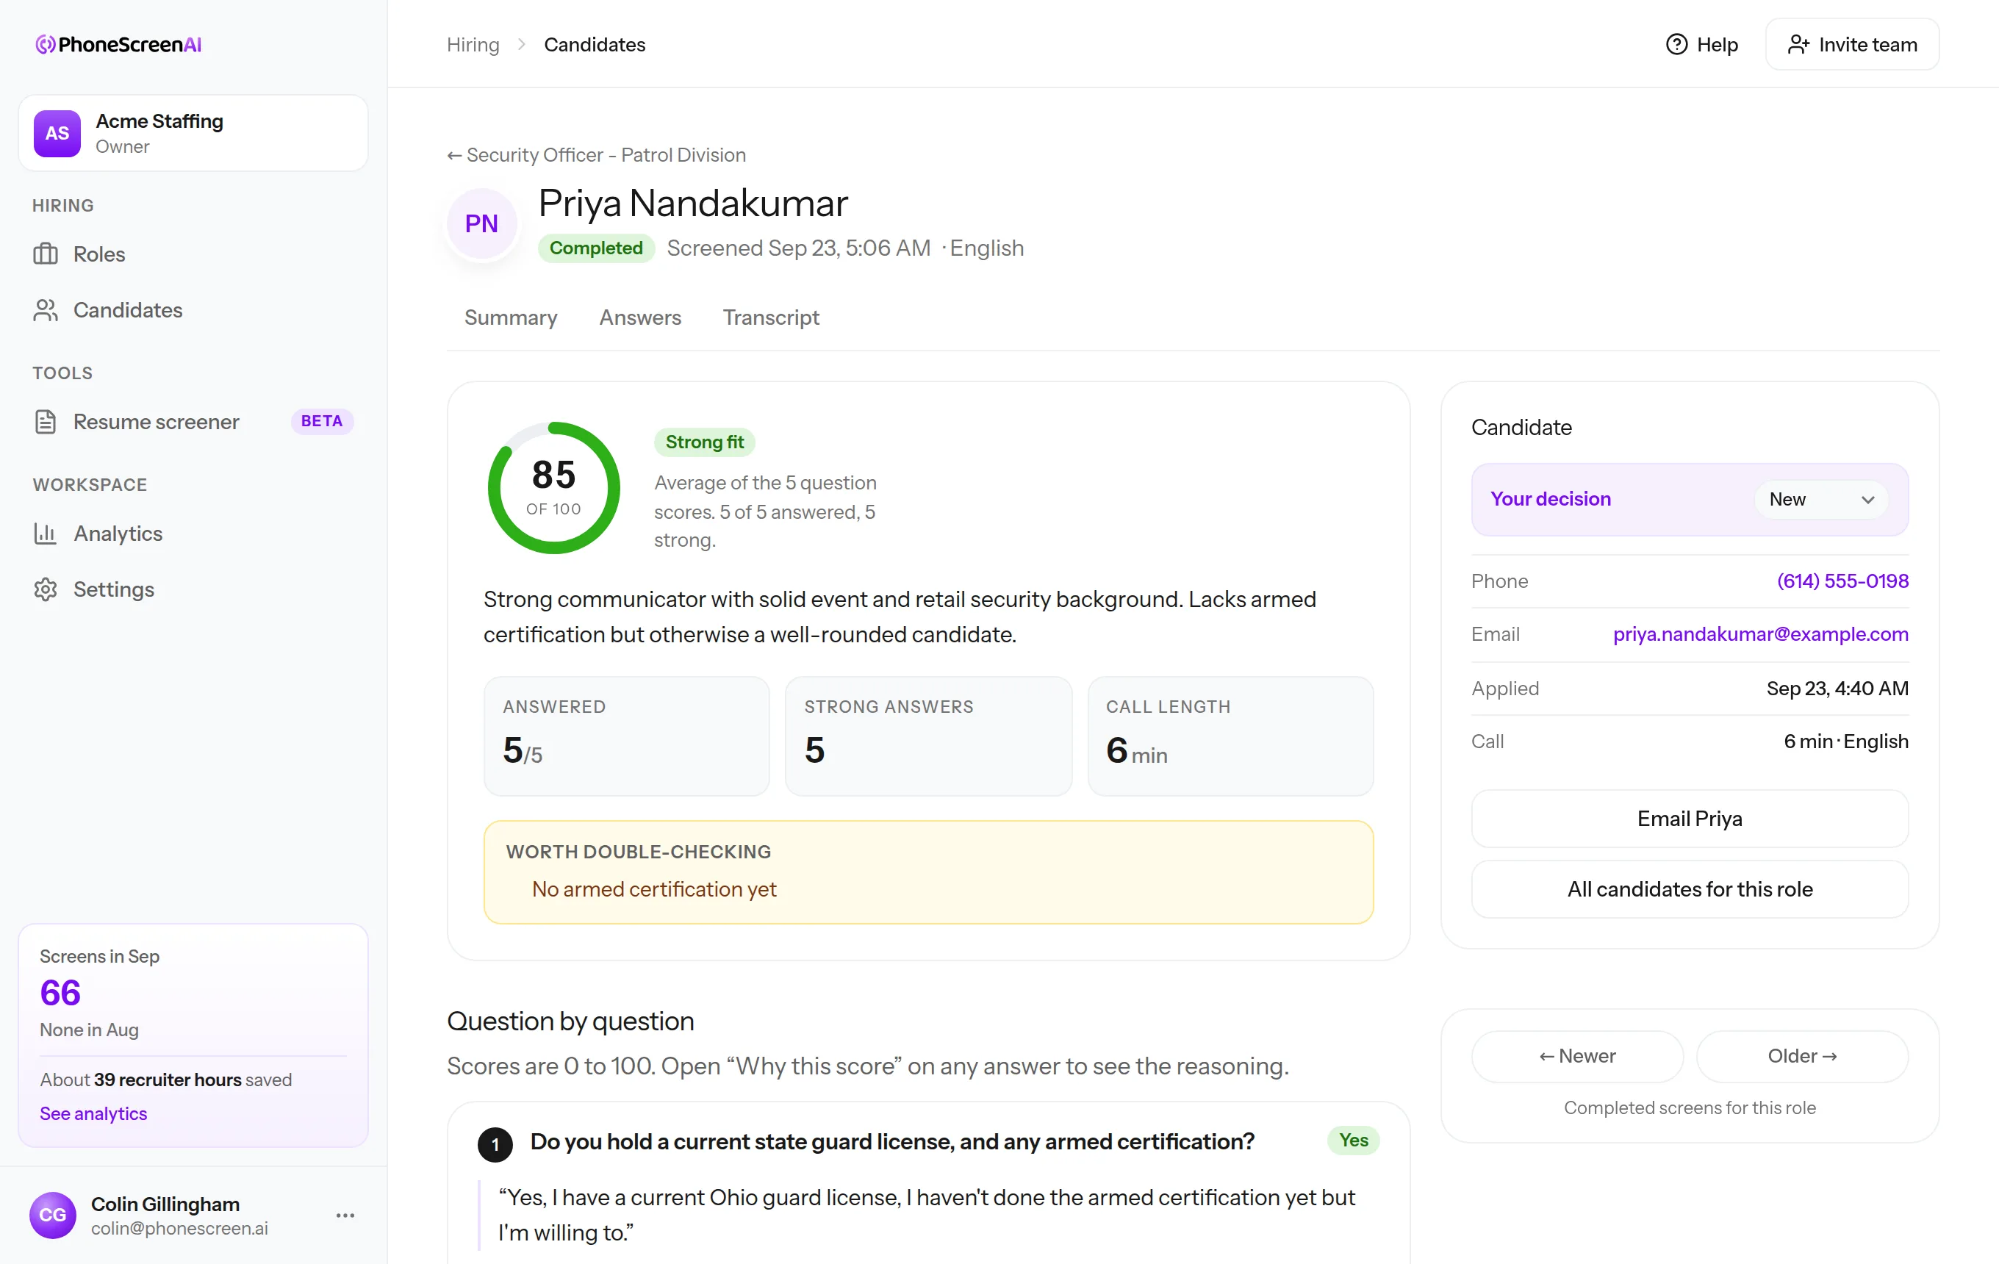
Task: Click the Completed status badge
Action: tap(596, 248)
